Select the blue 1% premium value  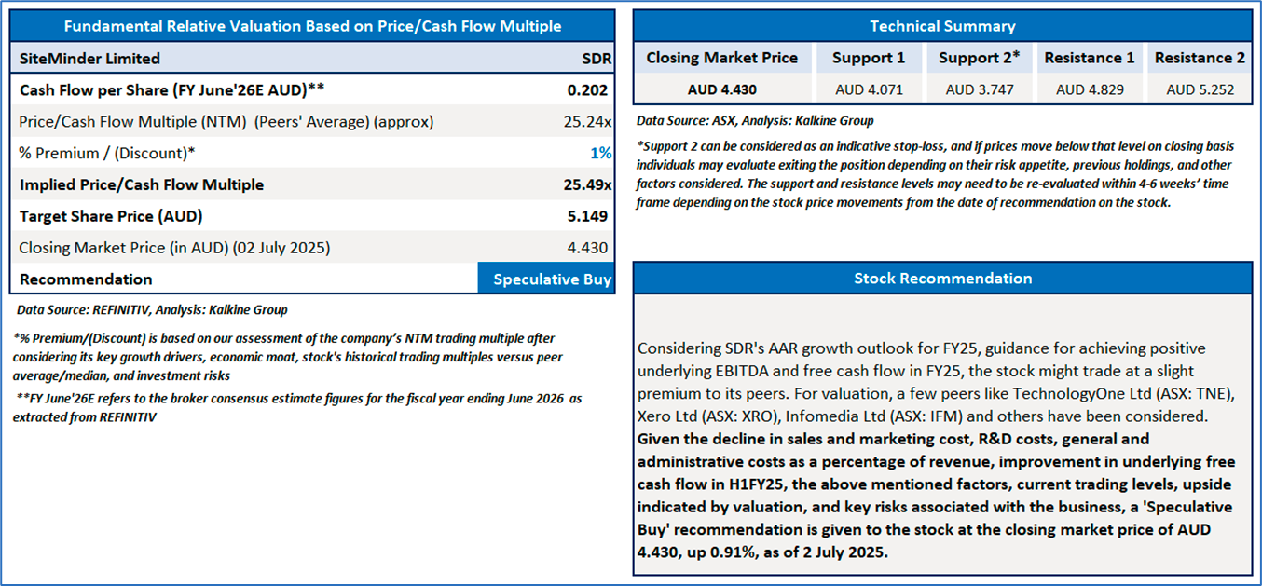pyautogui.click(x=600, y=153)
